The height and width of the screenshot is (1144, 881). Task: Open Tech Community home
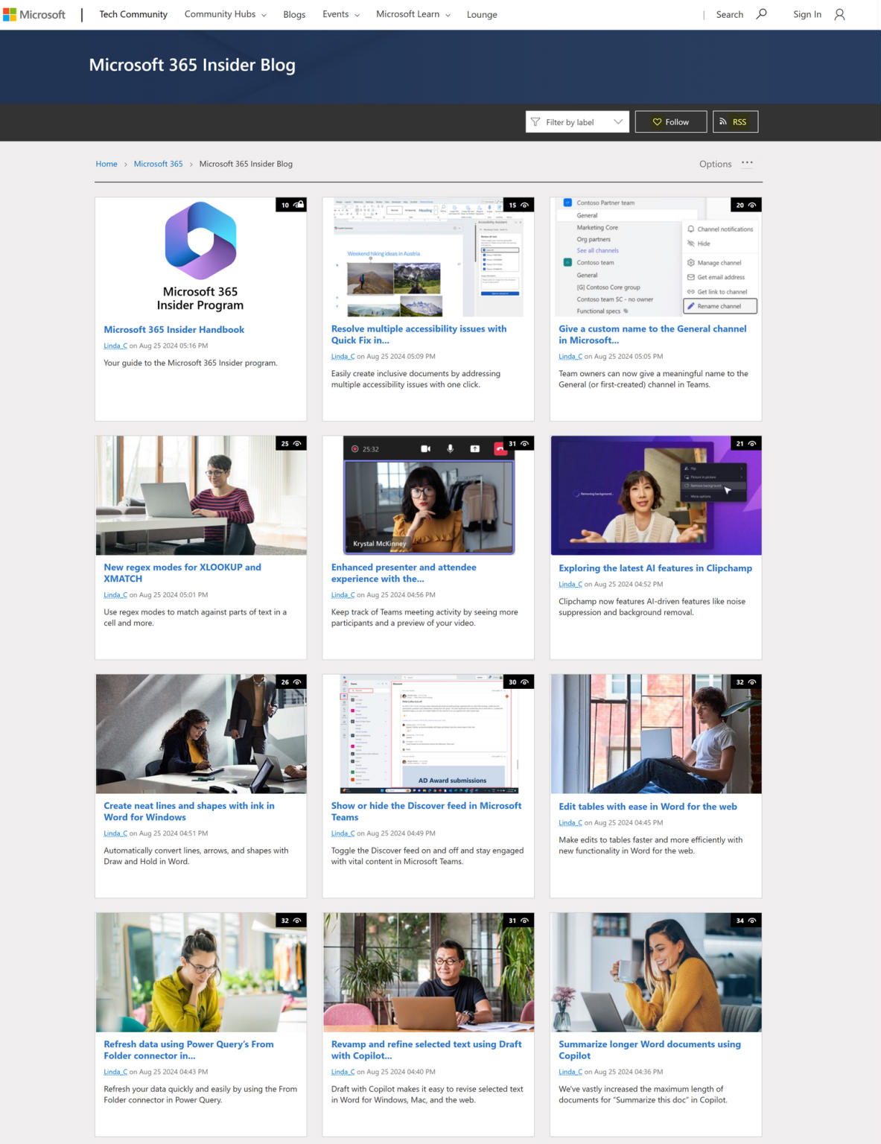pos(133,14)
